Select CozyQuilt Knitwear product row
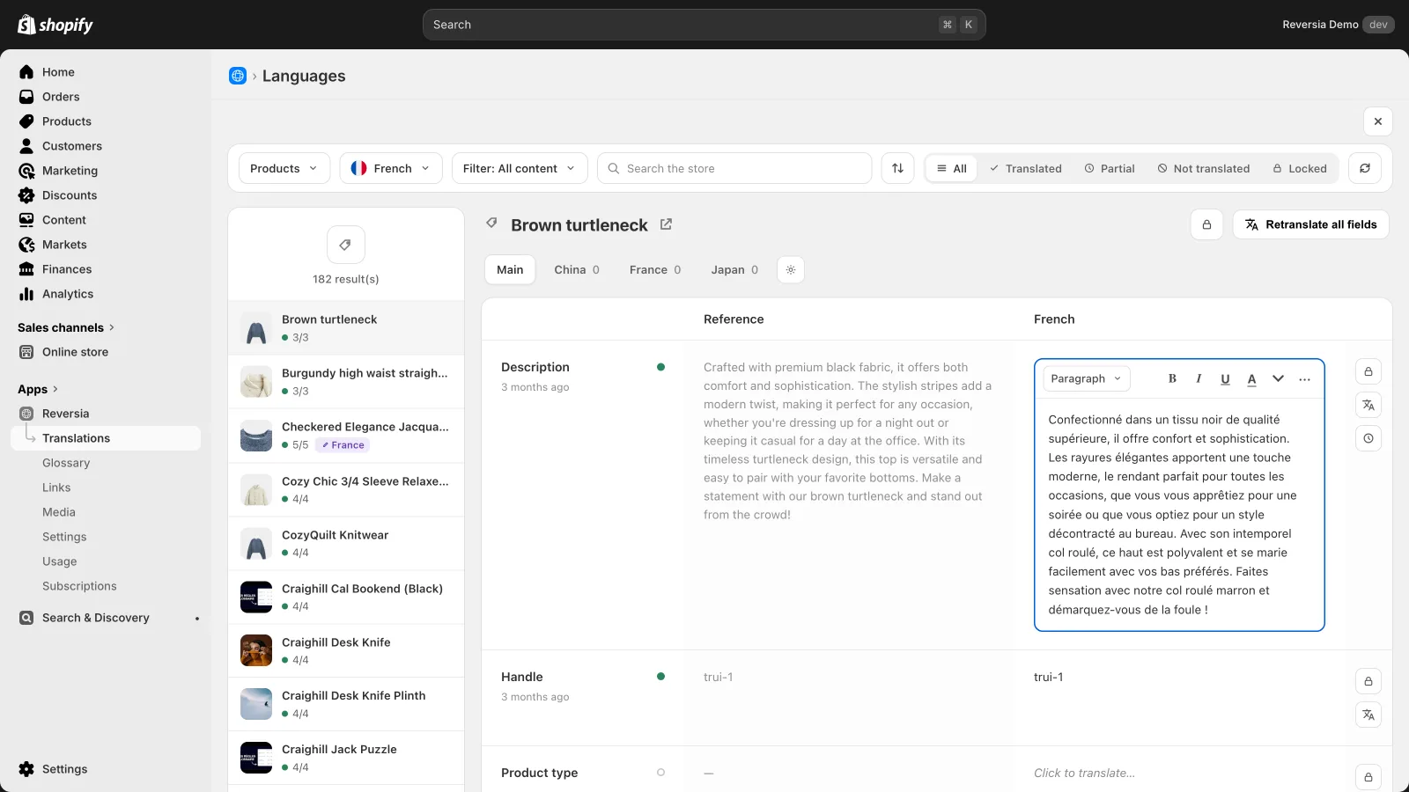Screen dimensions: 1409x792 (x=346, y=543)
